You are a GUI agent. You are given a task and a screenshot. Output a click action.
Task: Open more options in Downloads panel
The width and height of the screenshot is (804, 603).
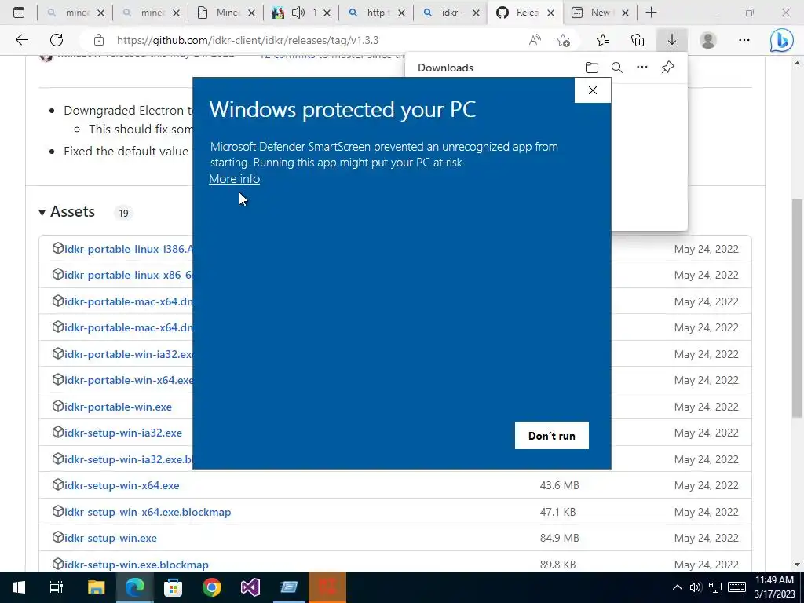(642, 68)
